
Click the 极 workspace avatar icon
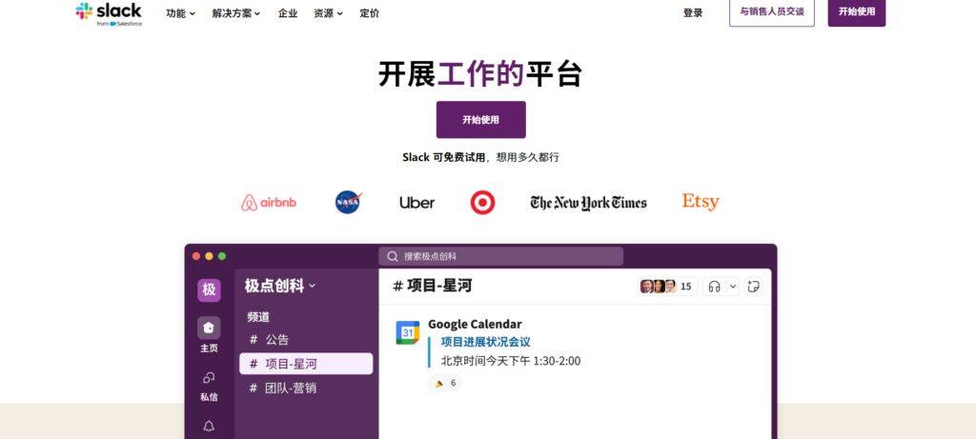[x=209, y=289]
